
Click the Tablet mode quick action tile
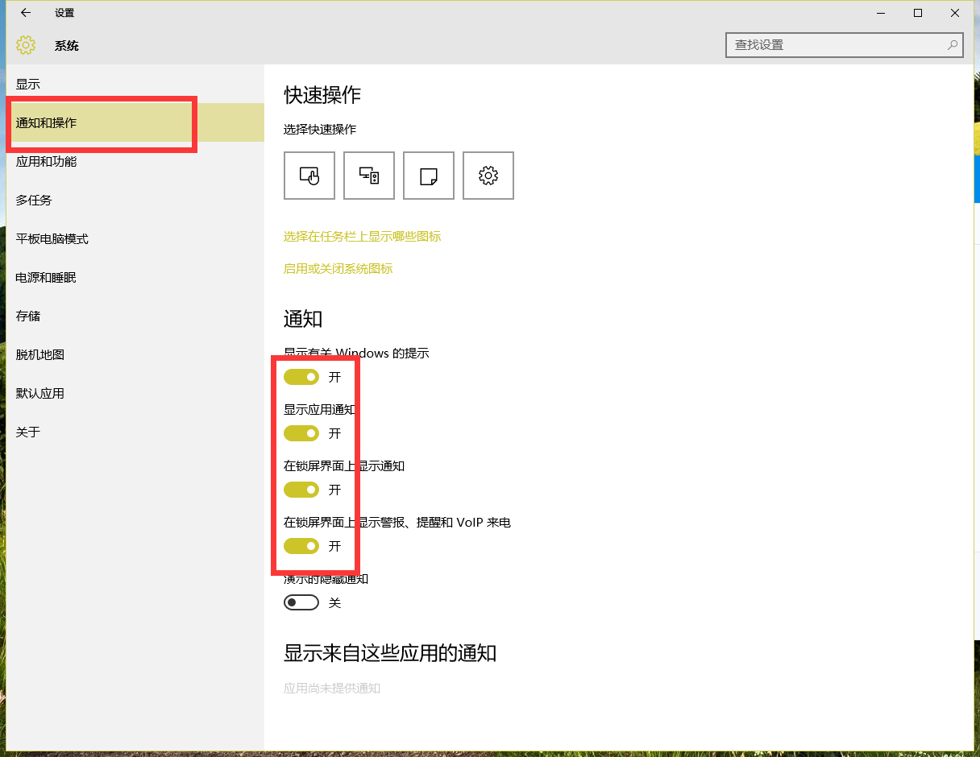tap(309, 176)
